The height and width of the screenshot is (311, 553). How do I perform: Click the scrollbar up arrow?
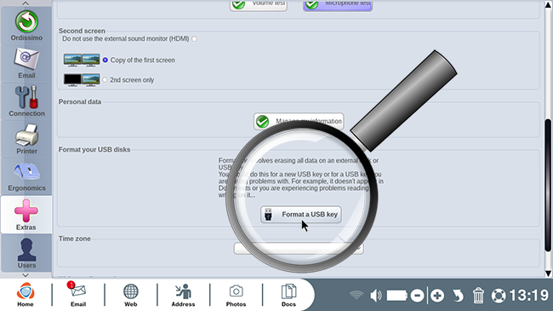[x=548, y=5]
